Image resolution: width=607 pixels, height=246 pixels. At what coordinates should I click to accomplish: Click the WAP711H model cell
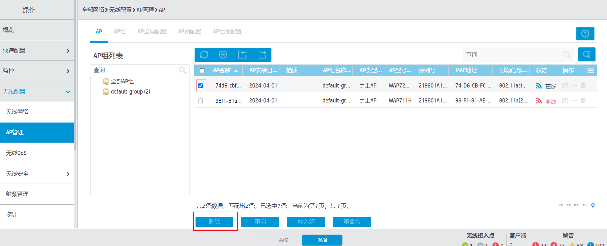pyautogui.click(x=400, y=101)
